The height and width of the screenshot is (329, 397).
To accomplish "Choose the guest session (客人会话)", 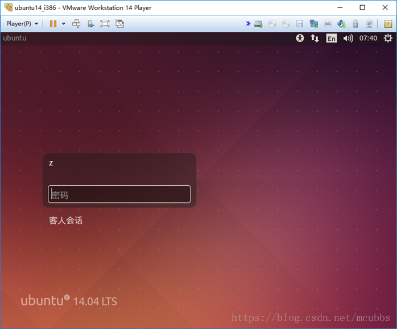I will (x=66, y=220).
